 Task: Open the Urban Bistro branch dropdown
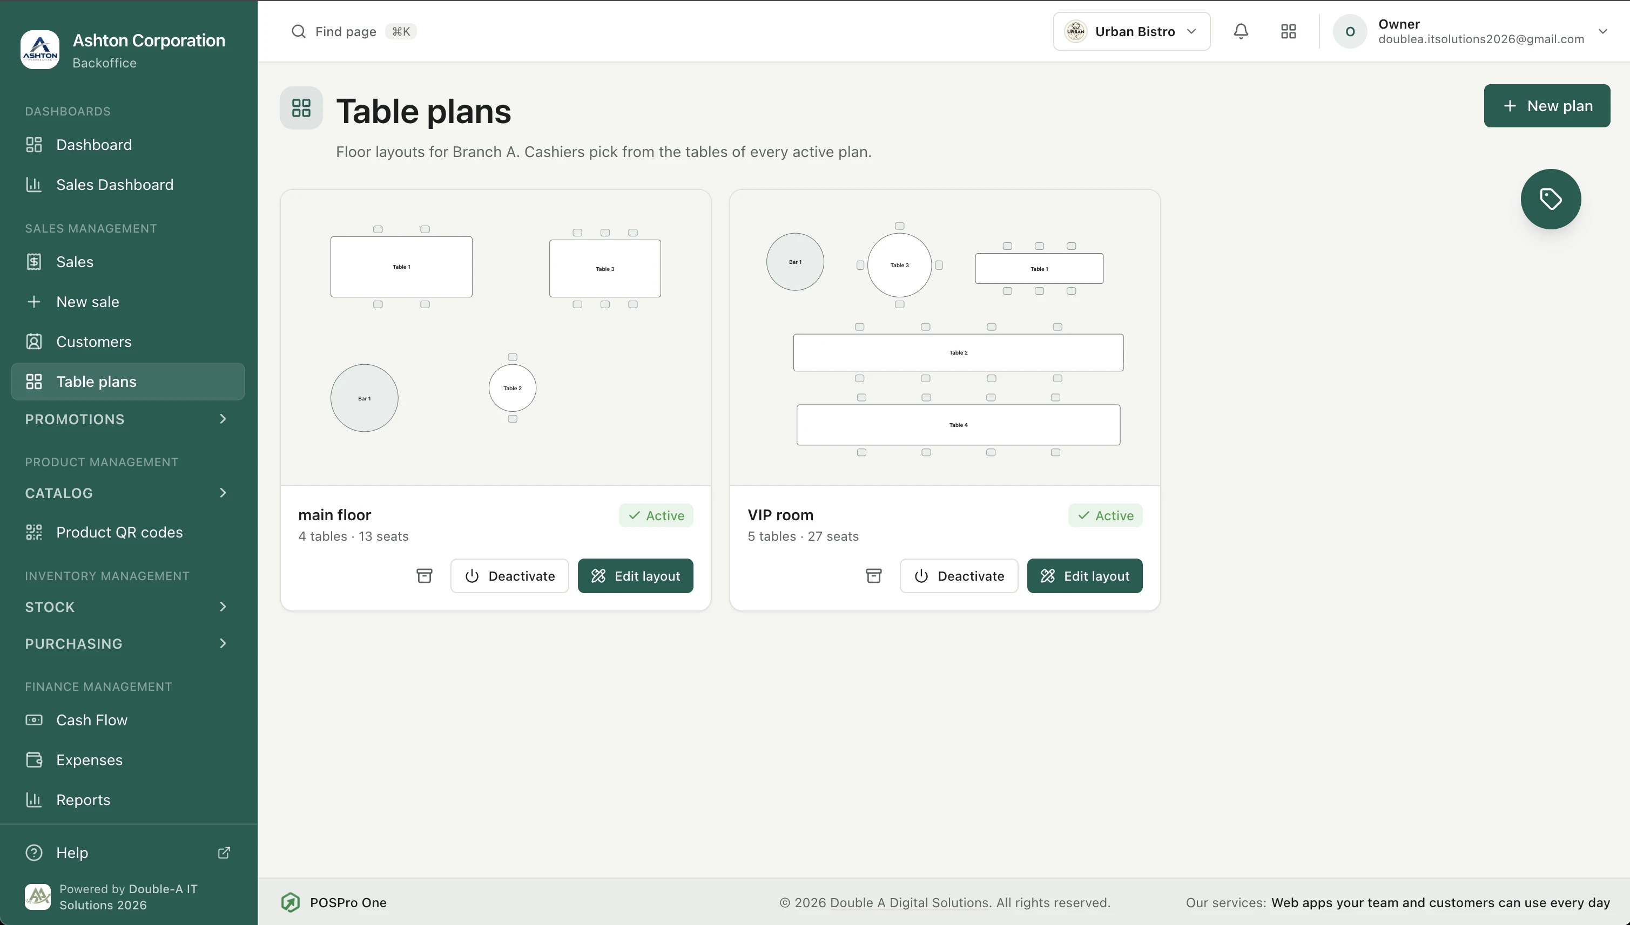(1131, 31)
